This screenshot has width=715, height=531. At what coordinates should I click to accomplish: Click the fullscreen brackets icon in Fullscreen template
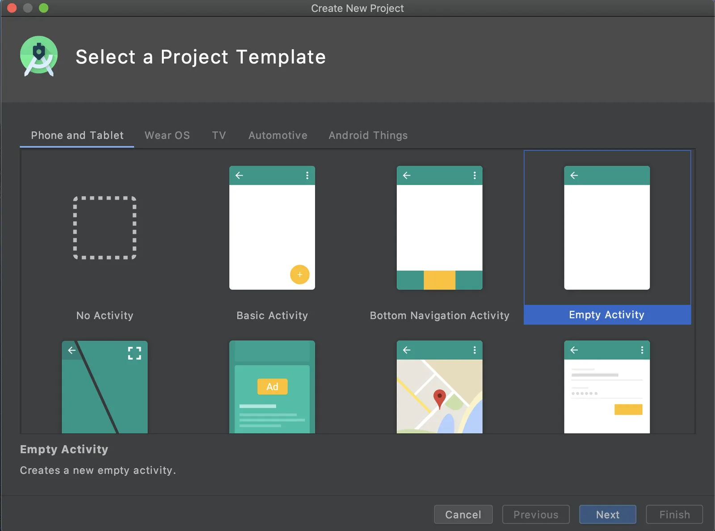135,353
